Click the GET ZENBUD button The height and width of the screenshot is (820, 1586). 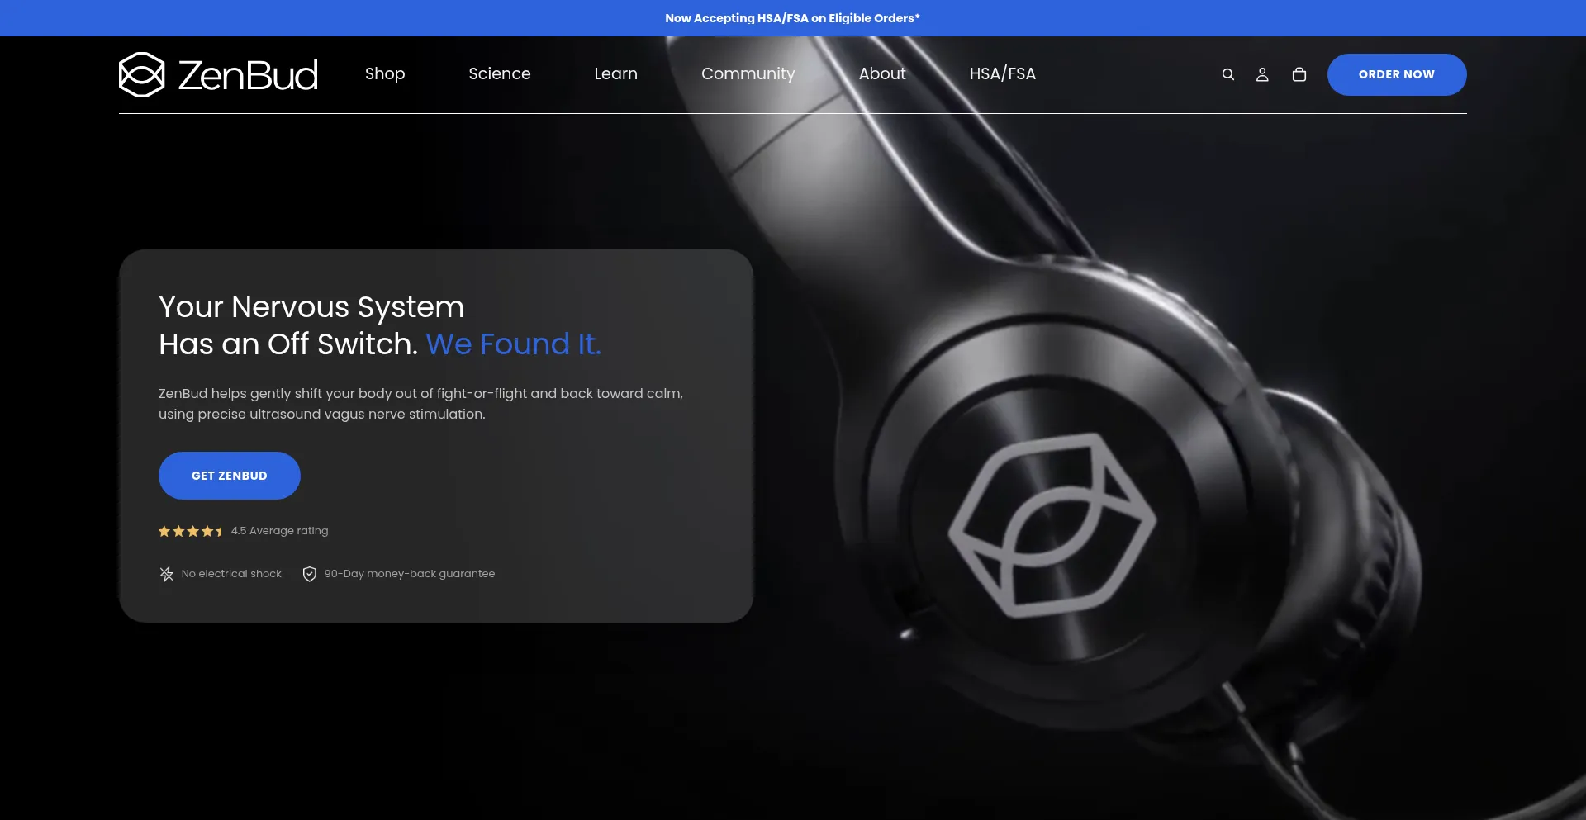tap(230, 476)
